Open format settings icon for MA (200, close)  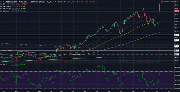15,6
